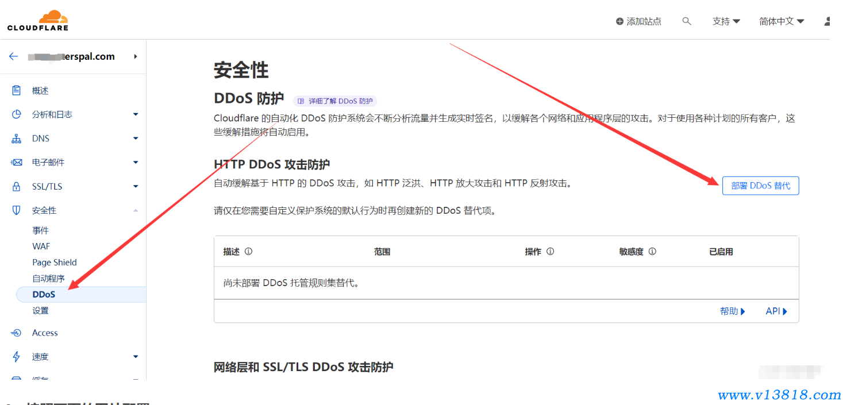Select WAF in the security submenu
843x405 pixels.
pos(41,246)
